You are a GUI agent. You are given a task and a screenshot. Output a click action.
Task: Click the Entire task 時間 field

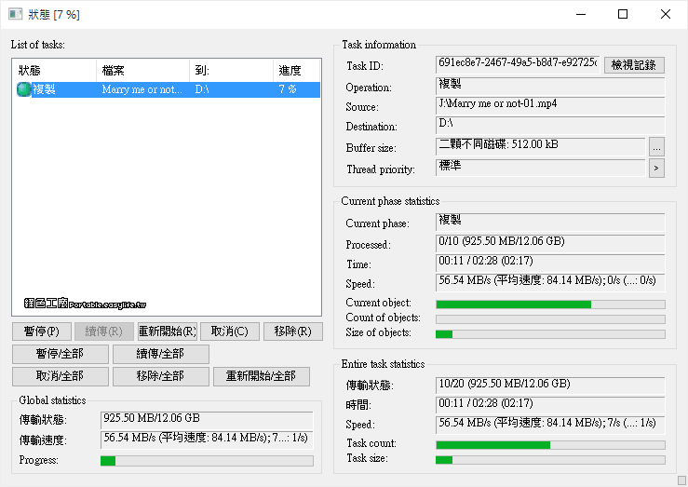pos(550,405)
